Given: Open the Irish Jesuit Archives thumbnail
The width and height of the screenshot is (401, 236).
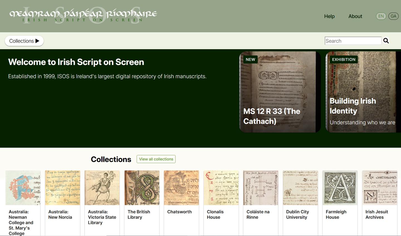Looking at the screenshot, I should pyautogui.click(x=380, y=188).
